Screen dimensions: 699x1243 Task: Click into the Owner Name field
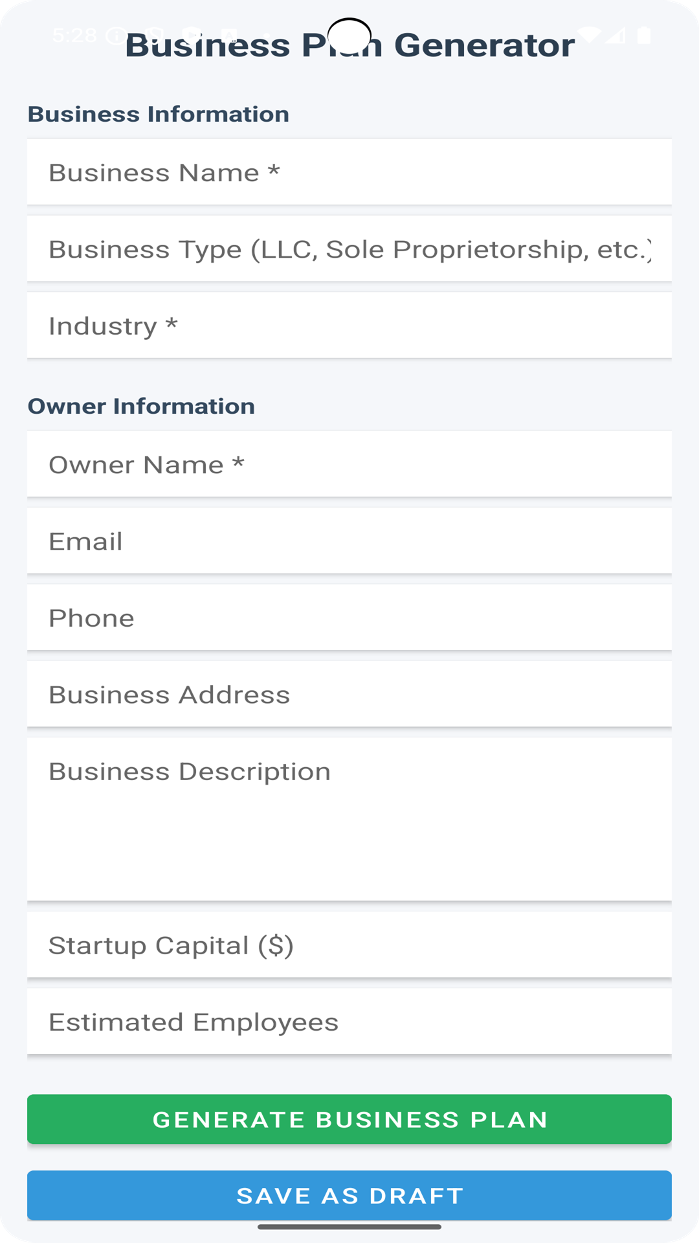pos(349,464)
